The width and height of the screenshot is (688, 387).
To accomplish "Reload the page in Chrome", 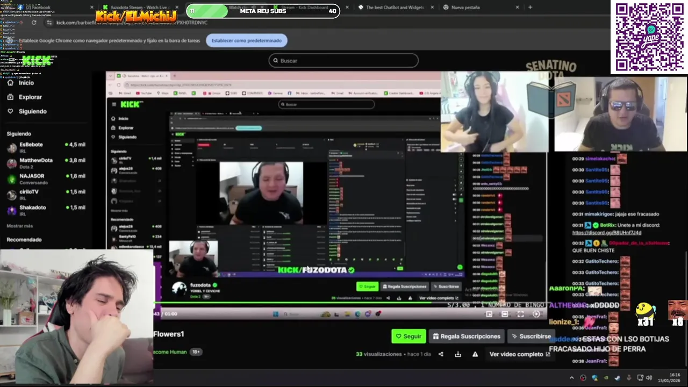I will point(34,23).
